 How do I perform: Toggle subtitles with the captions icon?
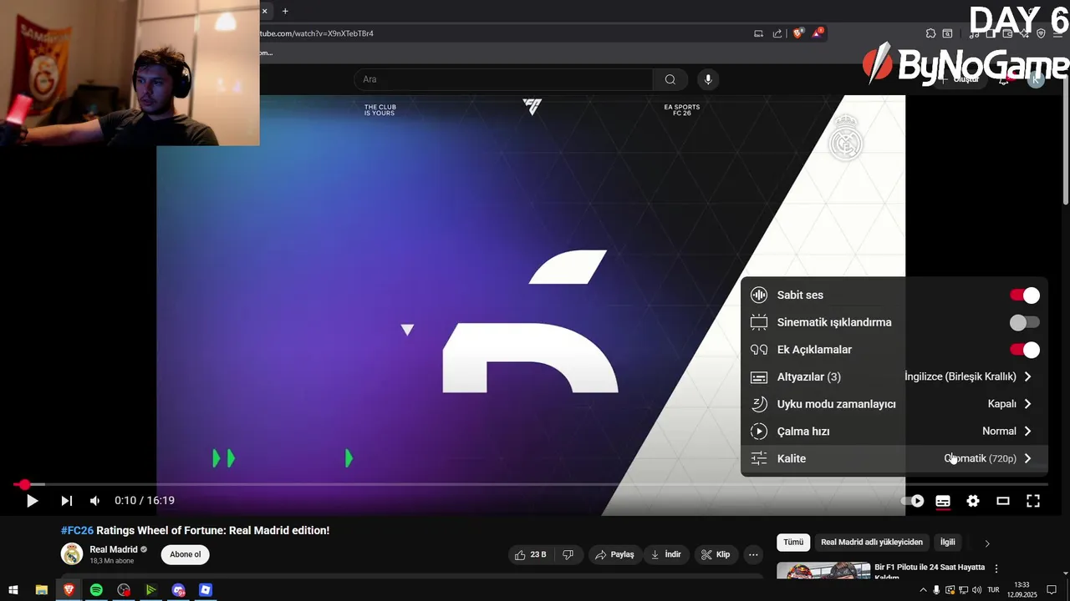pos(943,501)
